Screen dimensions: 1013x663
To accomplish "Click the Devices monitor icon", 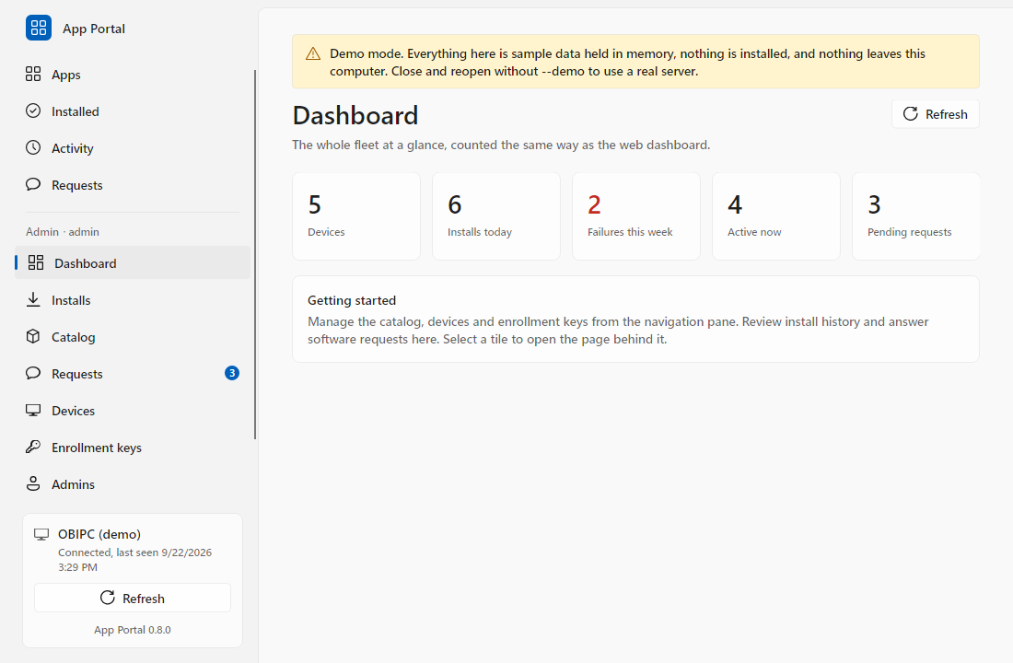I will pyautogui.click(x=33, y=410).
